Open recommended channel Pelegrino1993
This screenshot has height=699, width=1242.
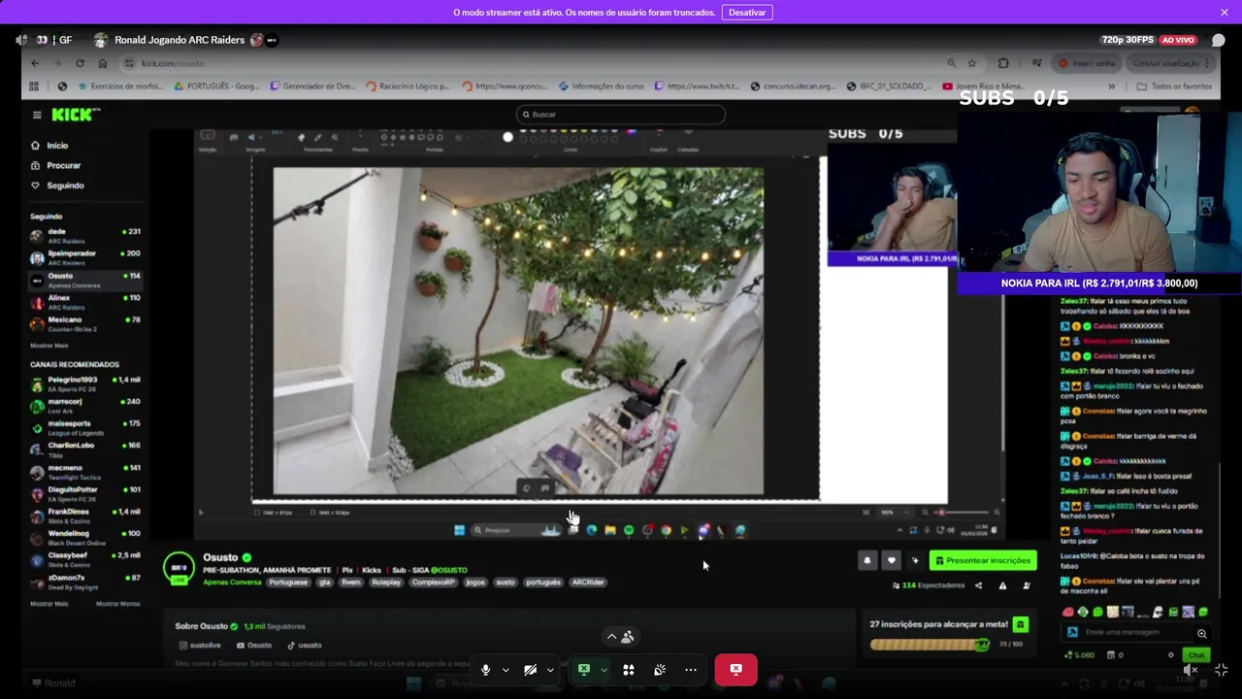(x=85, y=384)
